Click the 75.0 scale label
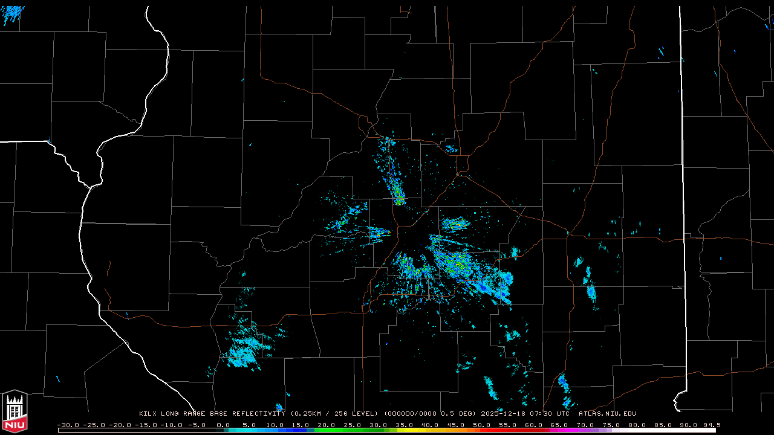The image size is (774, 435). click(x=611, y=425)
